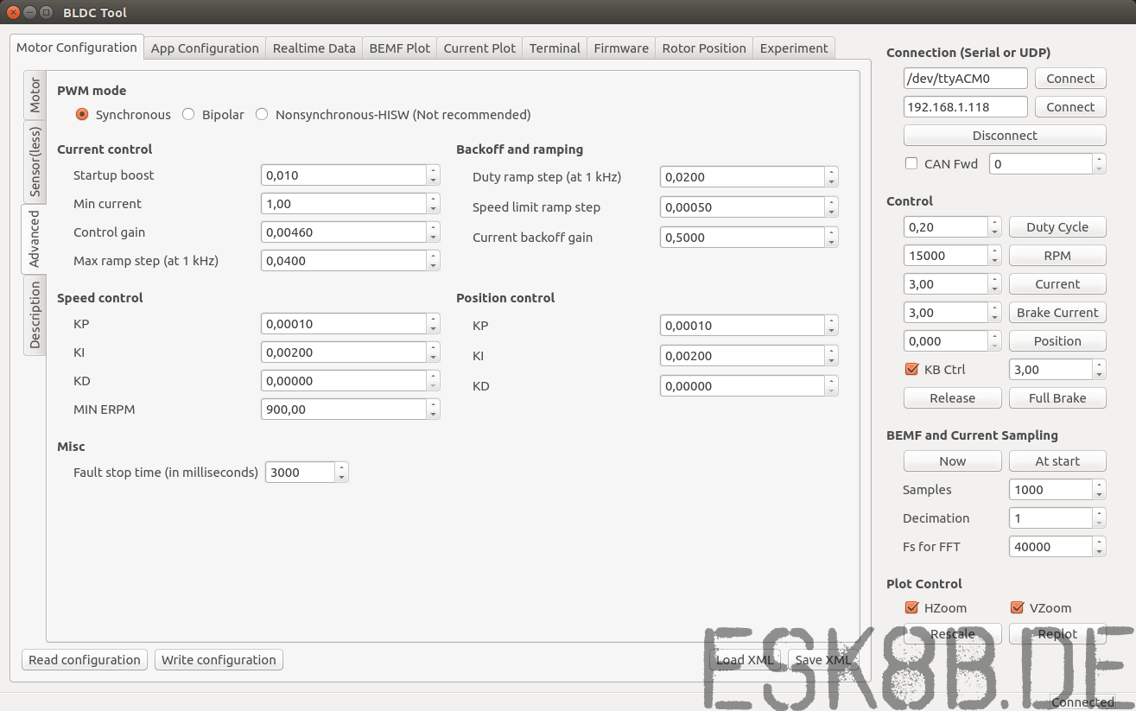Uncheck the KB Ctrl checkbox
Image resolution: width=1136 pixels, height=711 pixels.
click(x=911, y=369)
